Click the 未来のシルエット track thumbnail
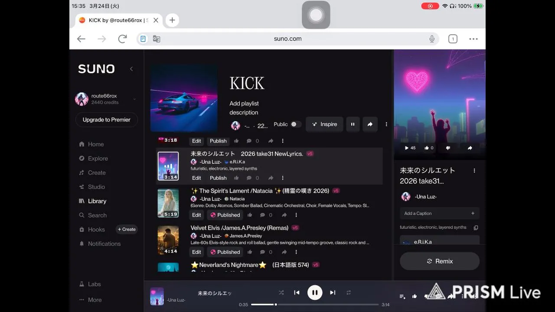Screen dimensions: 555x312 (x=168, y=166)
